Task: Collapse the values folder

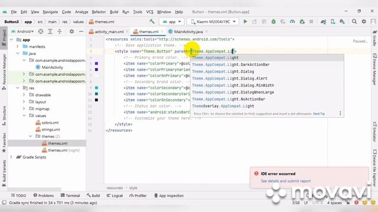Action: click(x=24, y=115)
